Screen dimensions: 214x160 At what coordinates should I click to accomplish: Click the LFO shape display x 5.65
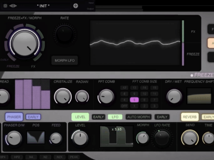pyautogui.click(x=117, y=136)
